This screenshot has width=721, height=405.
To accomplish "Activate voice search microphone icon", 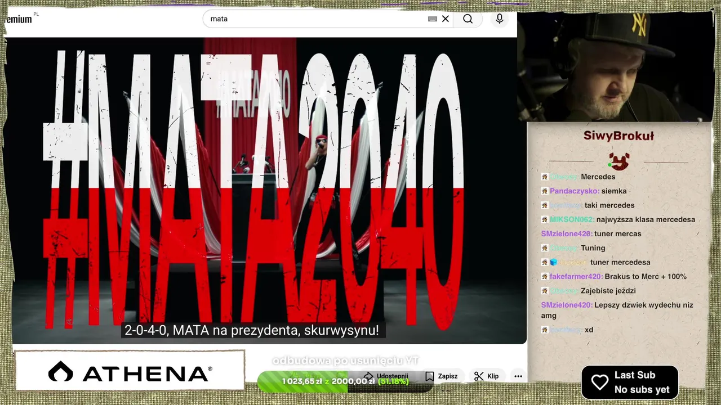I will [500, 19].
